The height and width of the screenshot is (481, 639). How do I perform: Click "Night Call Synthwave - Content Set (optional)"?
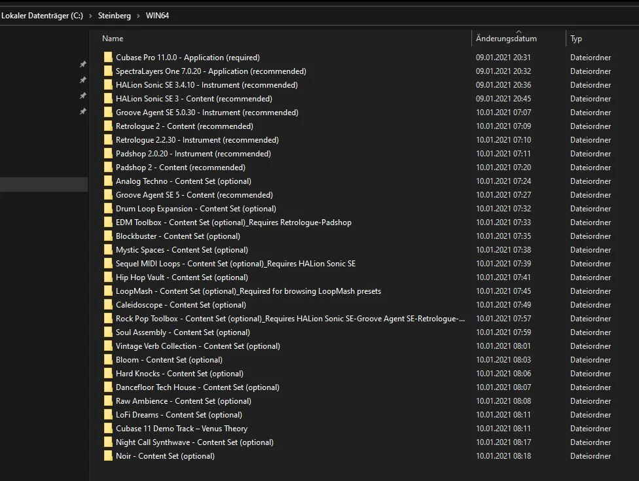pyautogui.click(x=194, y=442)
